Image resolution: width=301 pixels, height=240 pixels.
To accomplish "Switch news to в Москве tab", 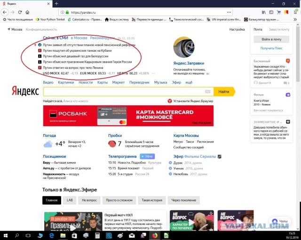I will tap(79, 38).
